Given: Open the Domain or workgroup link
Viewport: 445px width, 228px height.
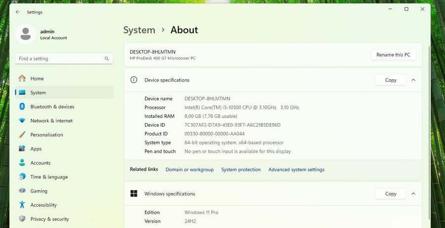Looking at the screenshot, I should click(189, 170).
